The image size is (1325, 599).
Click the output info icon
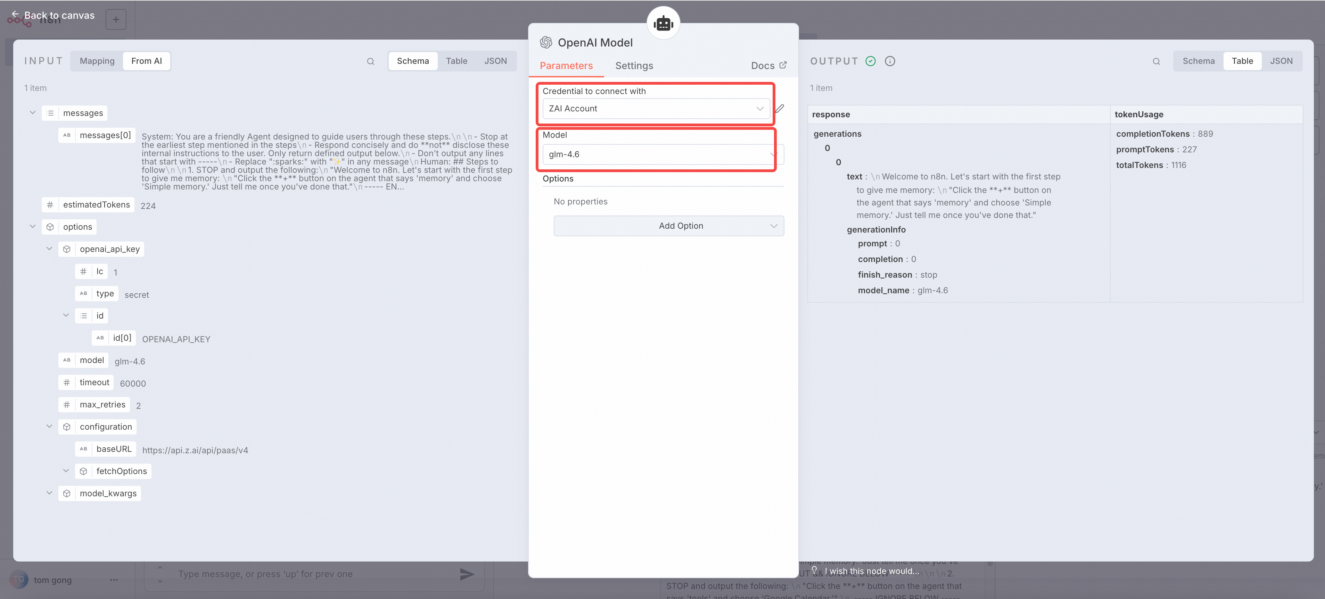click(889, 61)
